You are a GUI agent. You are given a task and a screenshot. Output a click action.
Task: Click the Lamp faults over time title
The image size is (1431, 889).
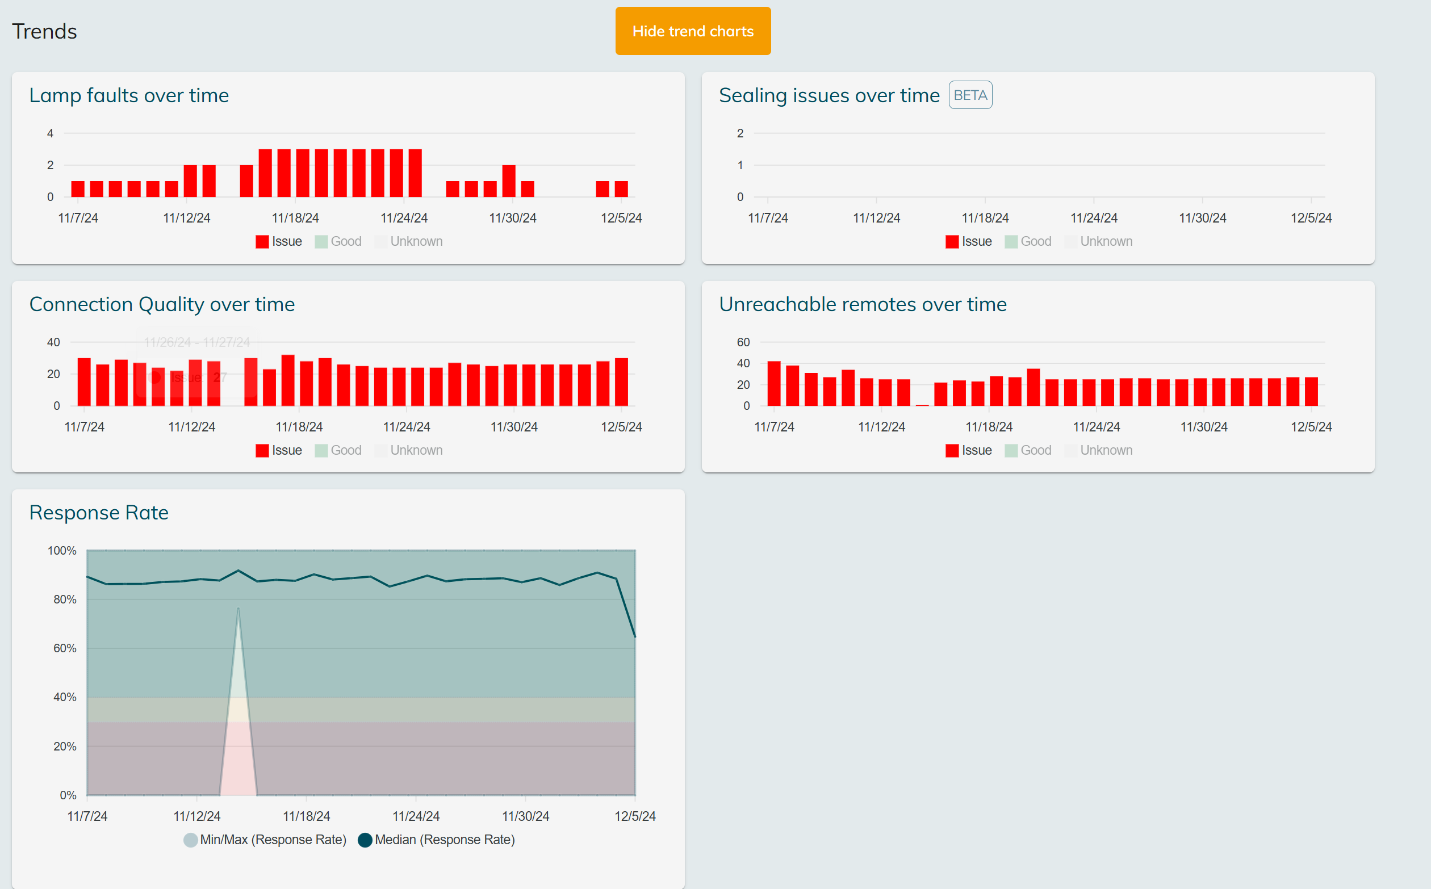[129, 95]
